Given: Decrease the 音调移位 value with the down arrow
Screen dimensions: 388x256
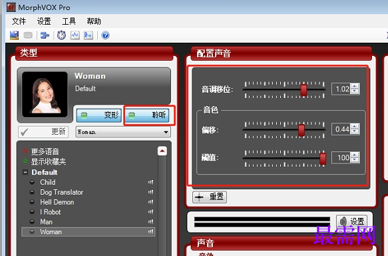Looking at the screenshot, I should pyautogui.click(x=355, y=91).
